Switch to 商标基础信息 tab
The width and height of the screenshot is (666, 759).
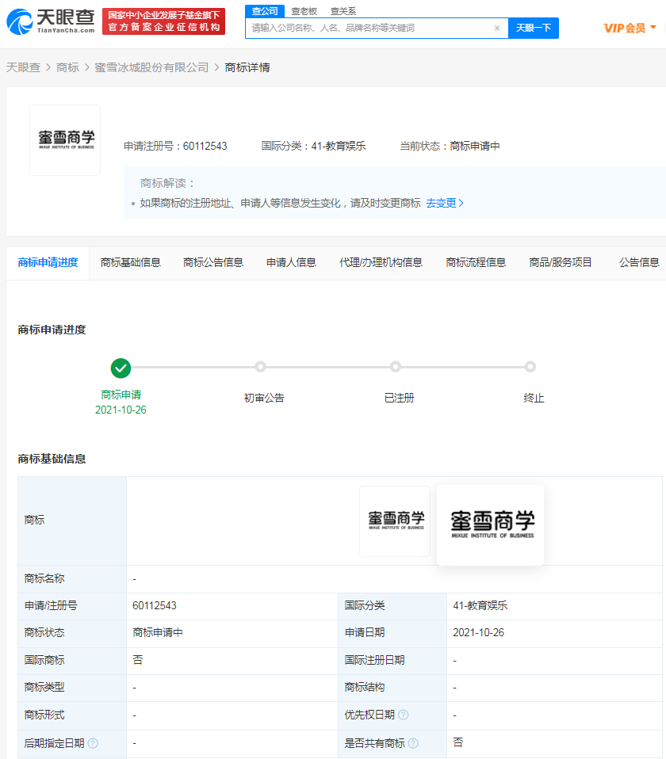pos(131,262)
